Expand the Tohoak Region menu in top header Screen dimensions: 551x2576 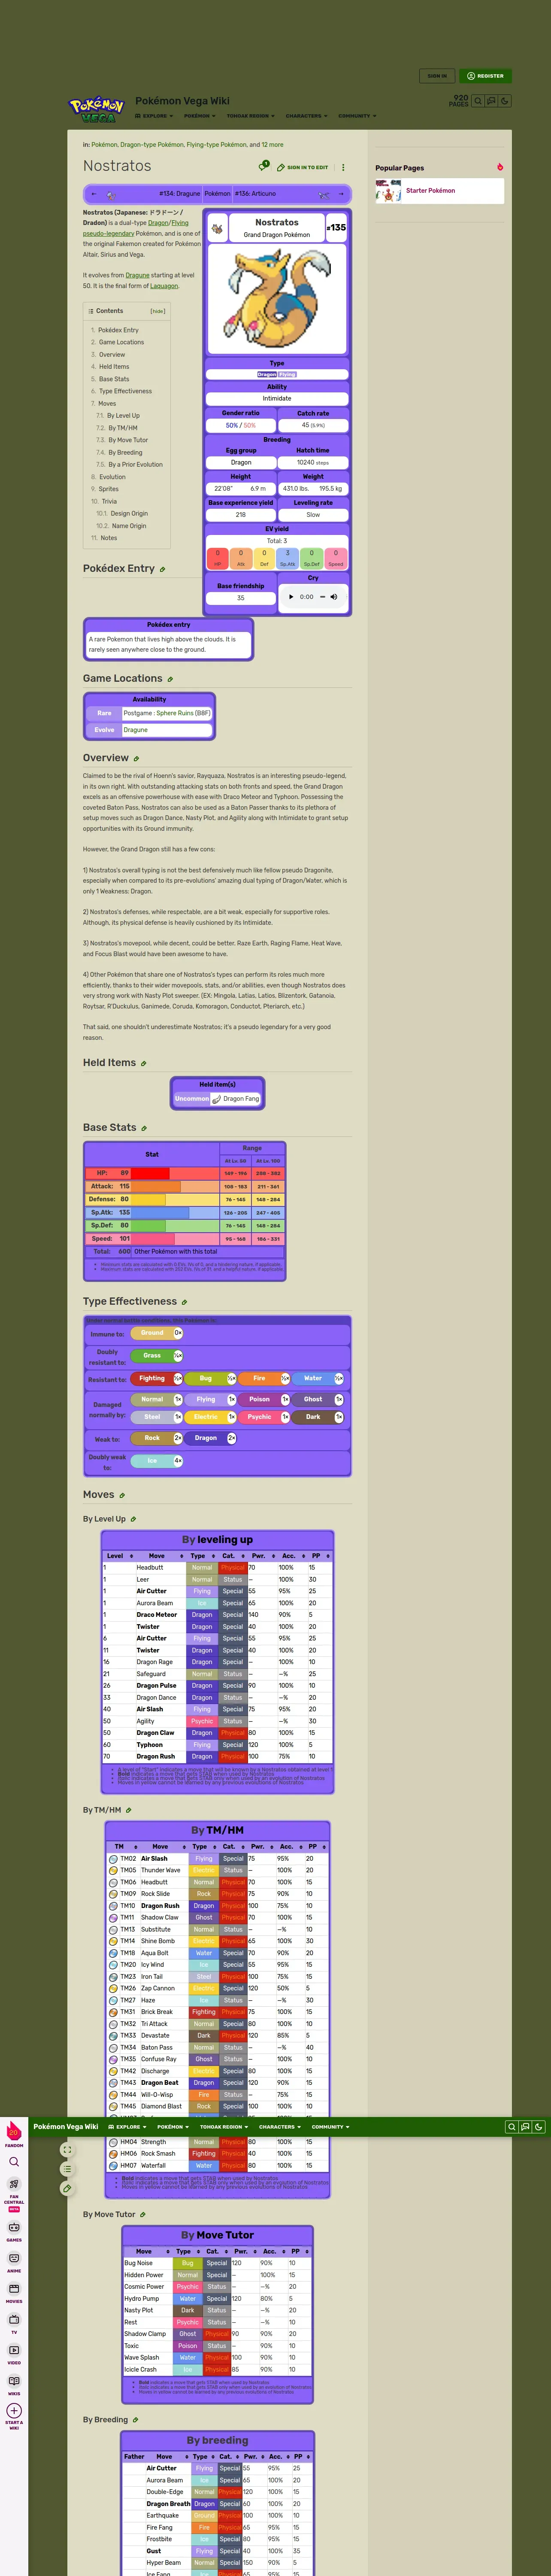(250, 116)
